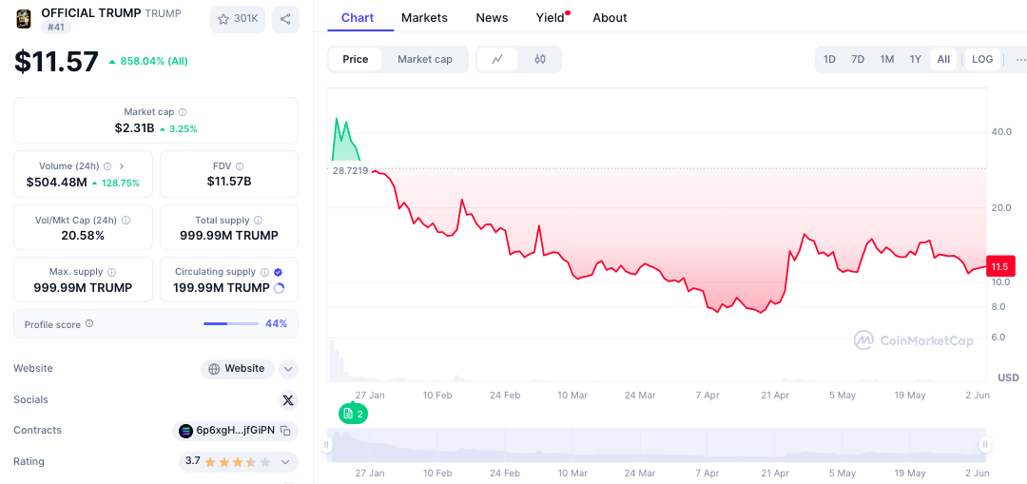This screenshot has width=1027, height=484.
Task: Switch to the News tab
Action: [x=492, y=18]
